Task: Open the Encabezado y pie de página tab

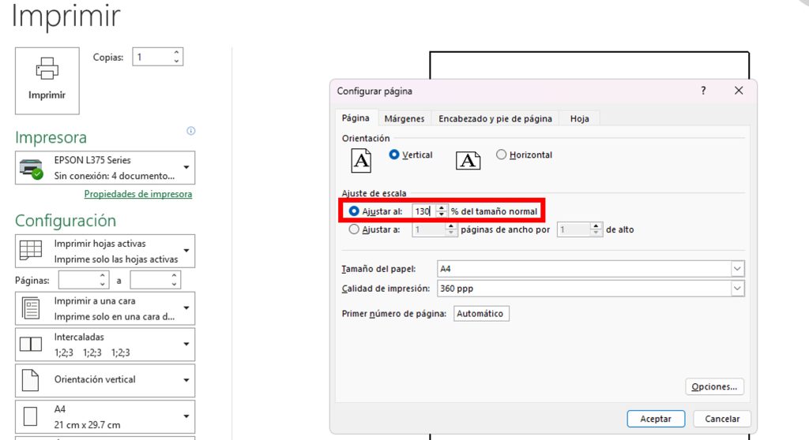Action: (x=495, y=118)
